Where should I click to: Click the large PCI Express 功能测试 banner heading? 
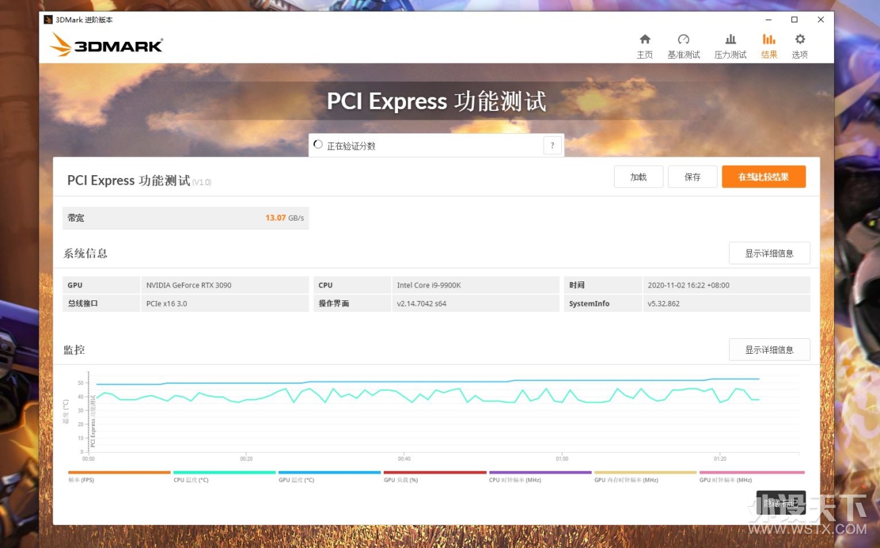(x=437, y=101)
